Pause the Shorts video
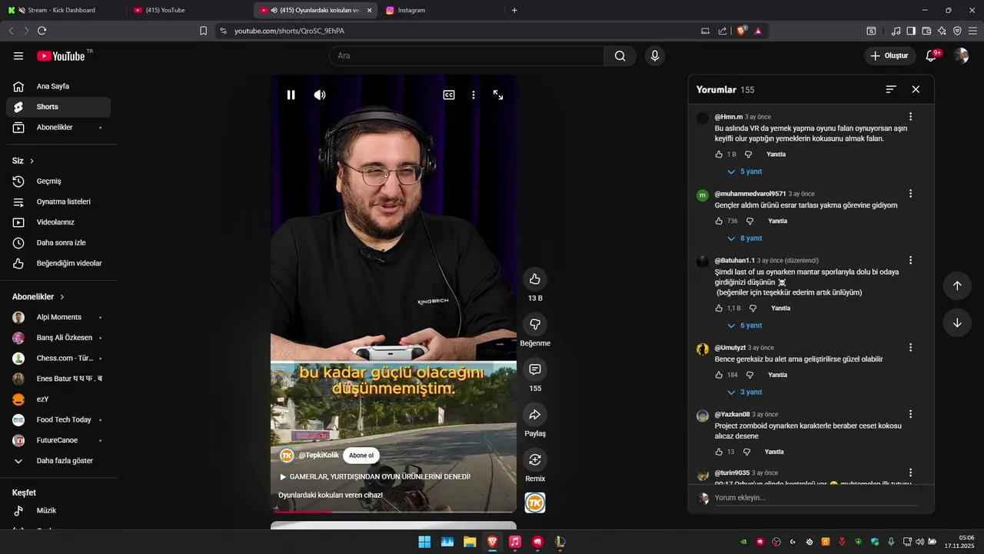 [x=291, y=95]
